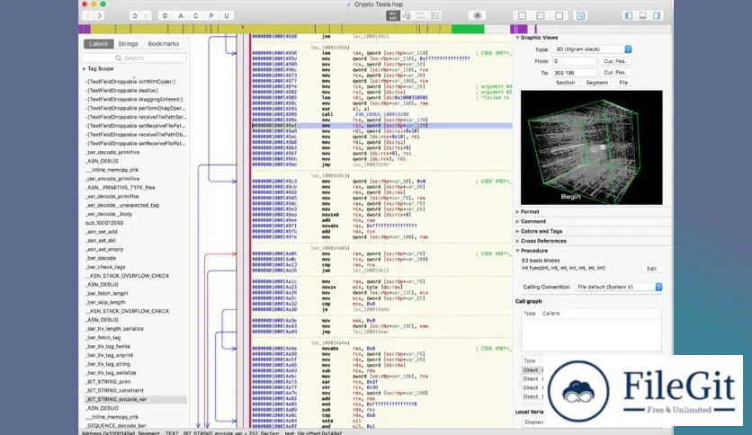Click the highlighted address line 100014Da1
752x435 pixels.
(x=381, y=126)
